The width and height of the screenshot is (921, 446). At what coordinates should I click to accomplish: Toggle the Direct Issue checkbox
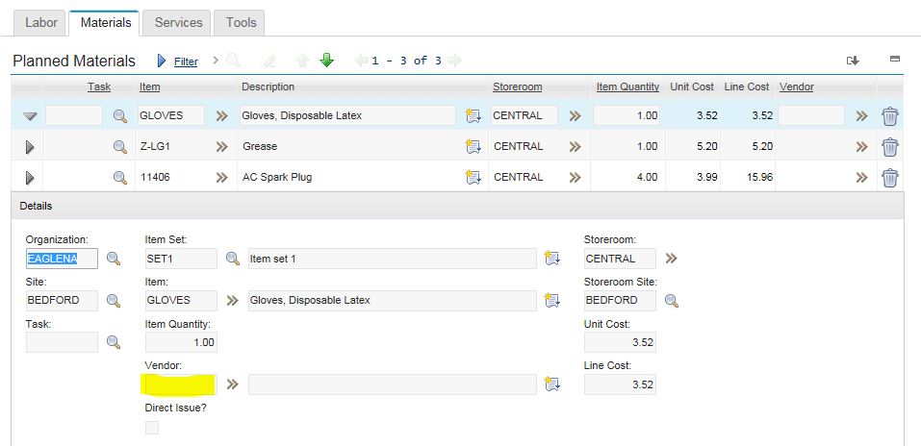(152, 428)
